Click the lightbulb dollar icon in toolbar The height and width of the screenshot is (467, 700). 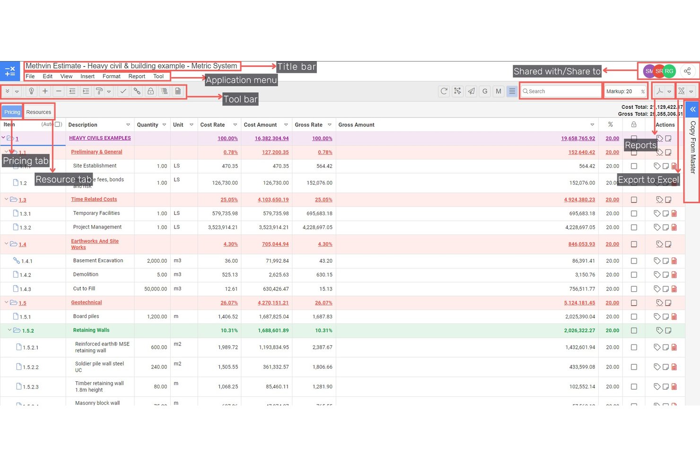[x=31, y=91]
